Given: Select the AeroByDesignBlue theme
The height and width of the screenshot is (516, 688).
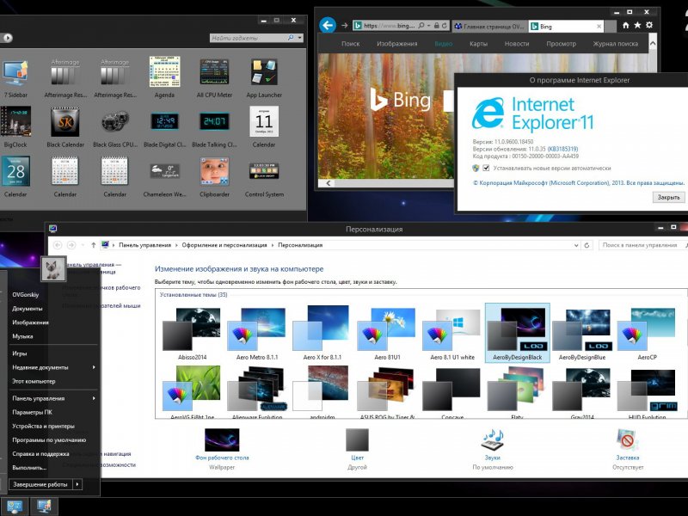Looking at the screenshot, I should pyautogui.click(x=582, y=334).
